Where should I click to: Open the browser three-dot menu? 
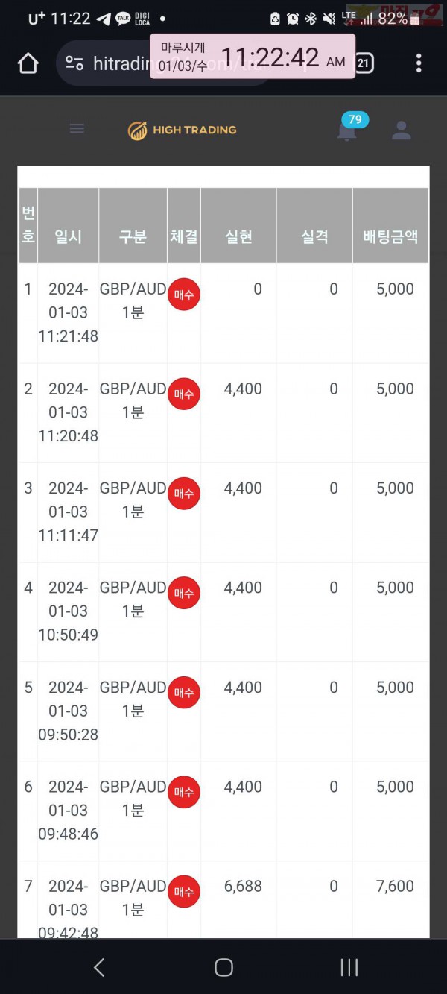pyautogui.click(x=419, y=63)
